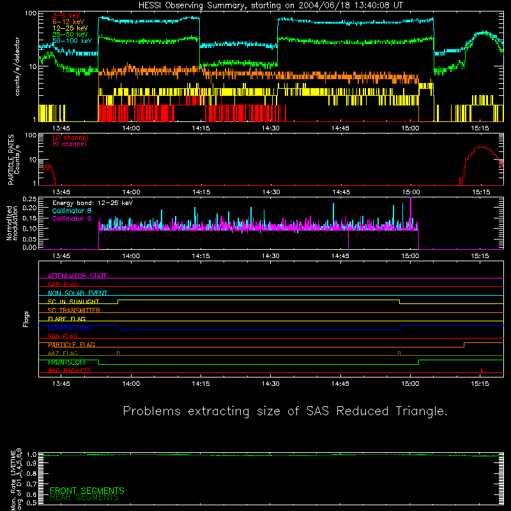The height and width of the screenshot is (511, 511).
Task: Click the 14:30 tick label under counts plot
Action: click(270, 128)
